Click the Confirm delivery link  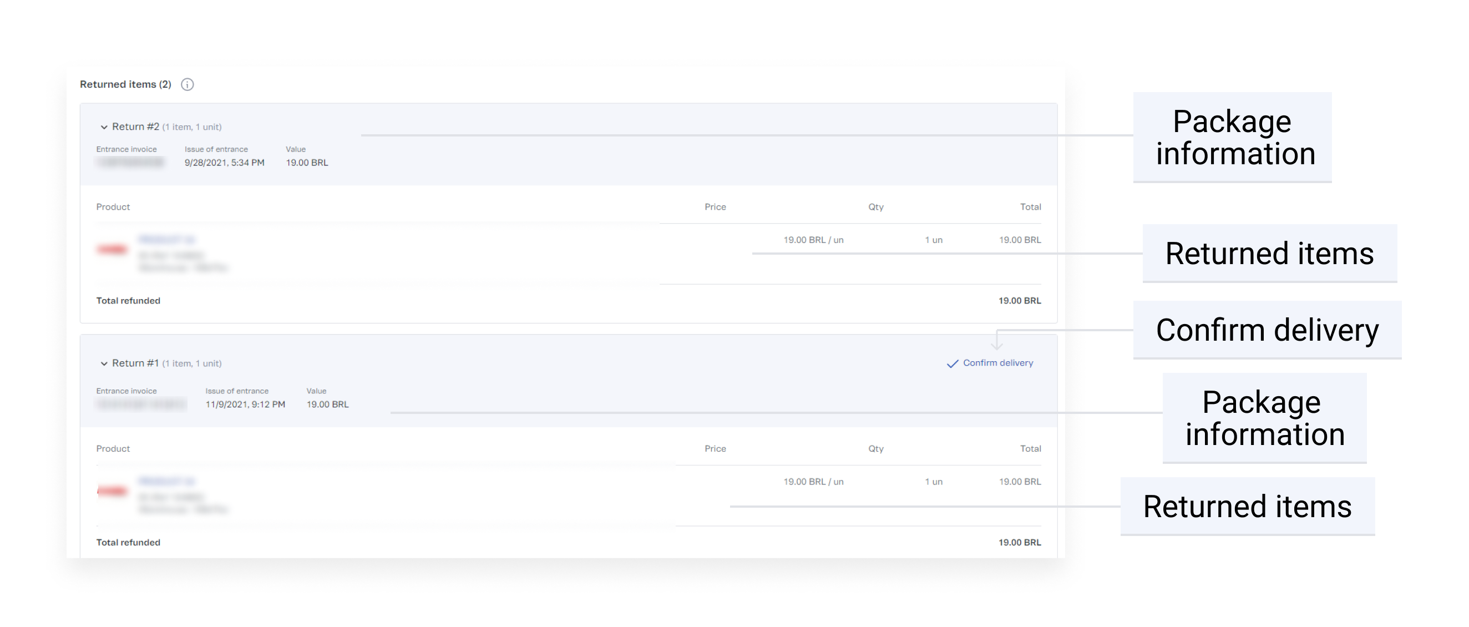tap(997, 363)
